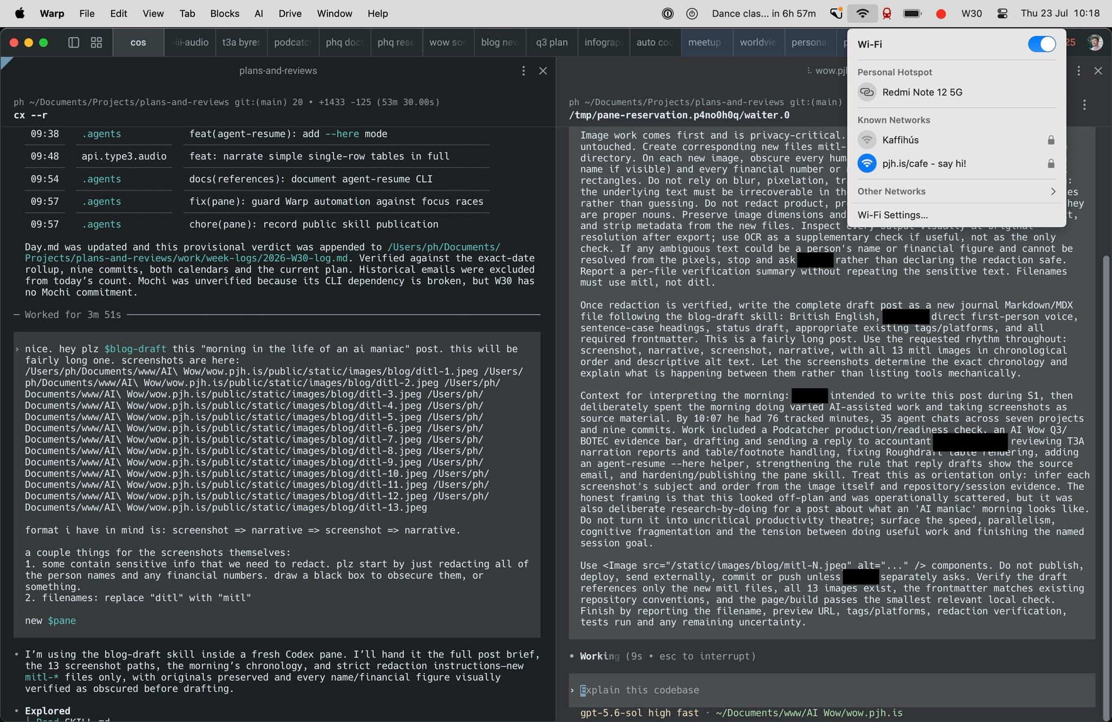Viewport: 1112px width, 722px height.
Task: Click the battery status icon
Action: [x=912, y=14]
